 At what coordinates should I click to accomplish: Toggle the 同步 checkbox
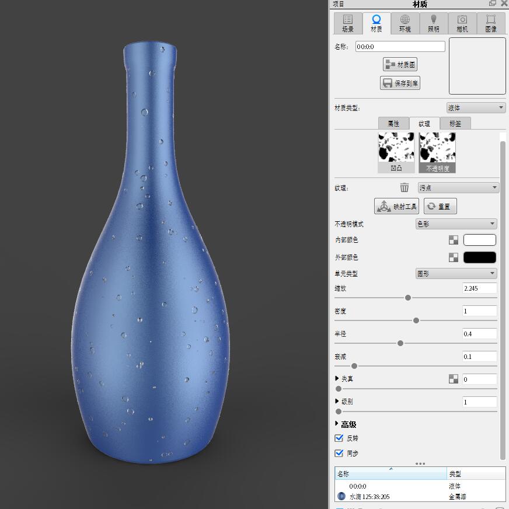tap(339, 453)
